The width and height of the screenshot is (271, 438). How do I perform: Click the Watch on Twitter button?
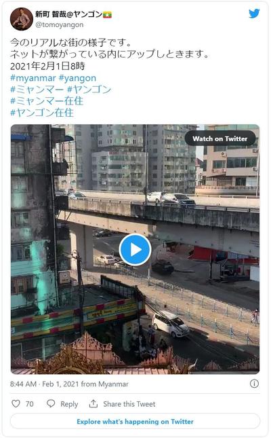click(220, 139)
